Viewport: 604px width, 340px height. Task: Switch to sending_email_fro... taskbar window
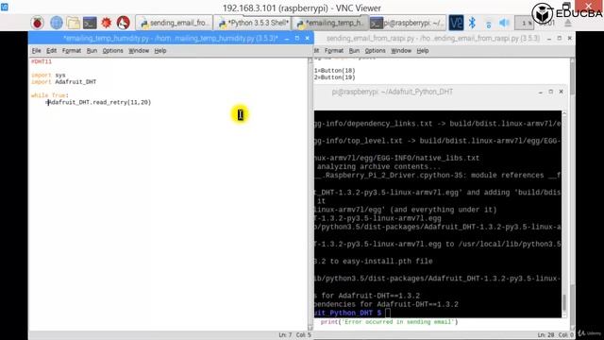coord(174,23)
